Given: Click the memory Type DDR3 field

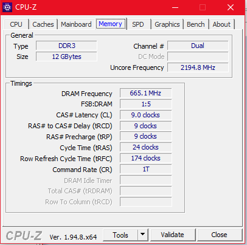Looking at the screenshot, I should click(x=66, y=46).
